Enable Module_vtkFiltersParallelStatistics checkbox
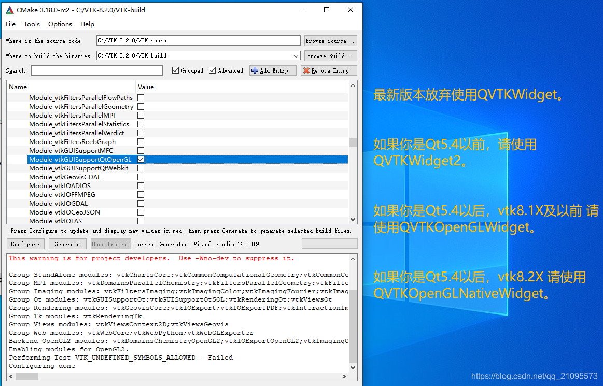 click(x=141, y=124)
